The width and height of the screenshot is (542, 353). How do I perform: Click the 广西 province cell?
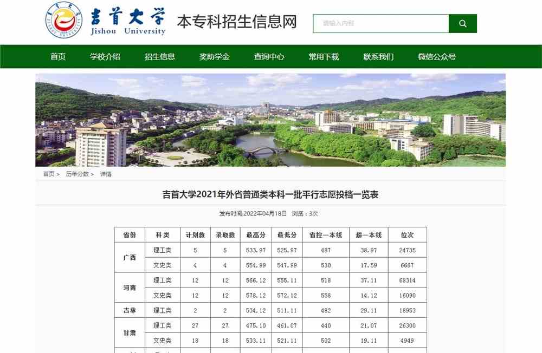130,257
